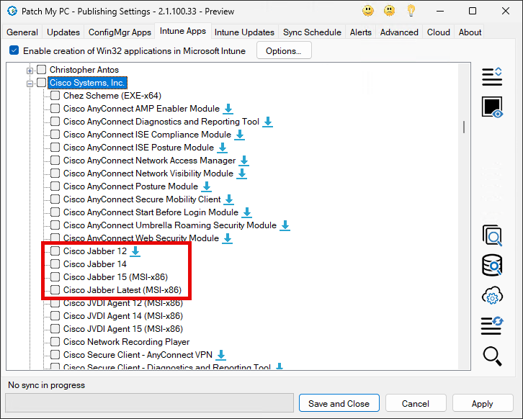Viewport: 523px width, 419px height.
Task: Click the documents magnifier icon in sidebar
Action: [x=492, y=236]
